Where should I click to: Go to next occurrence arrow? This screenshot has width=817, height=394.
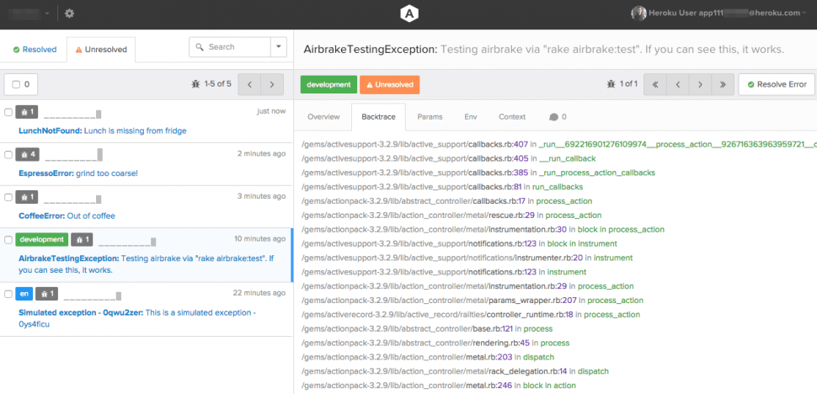700,84
